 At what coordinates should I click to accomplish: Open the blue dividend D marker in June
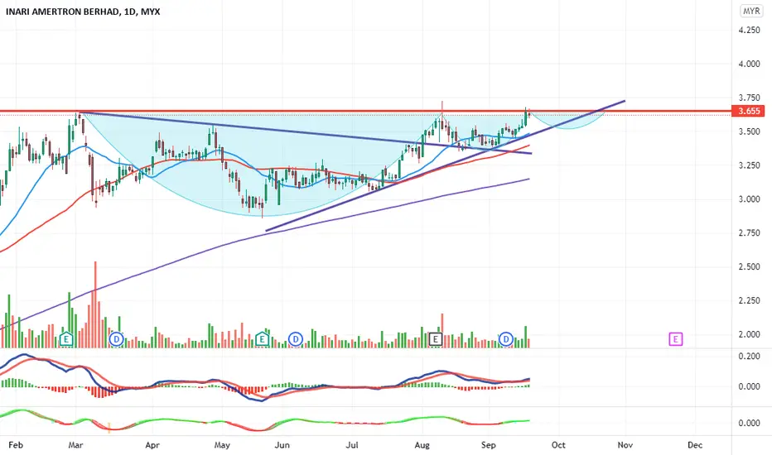(296, 339)
